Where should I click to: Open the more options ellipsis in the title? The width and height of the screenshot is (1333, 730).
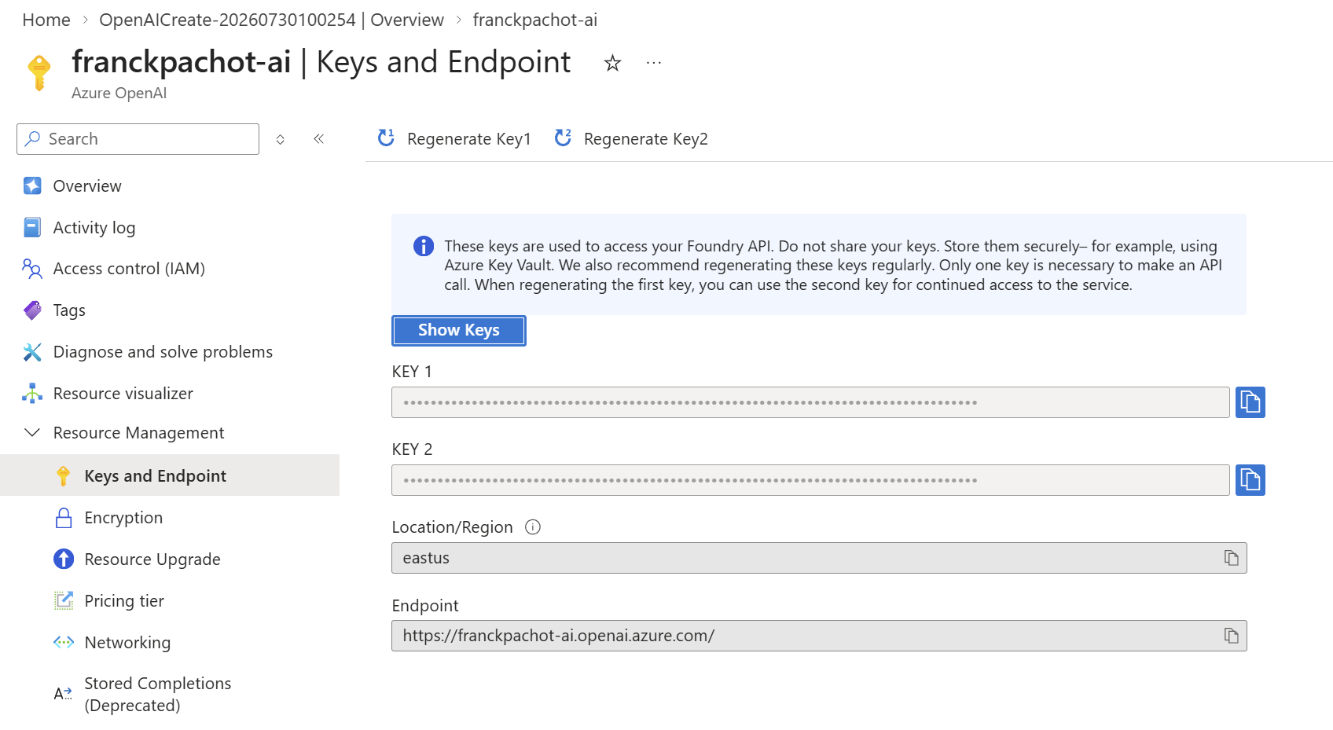654,63
